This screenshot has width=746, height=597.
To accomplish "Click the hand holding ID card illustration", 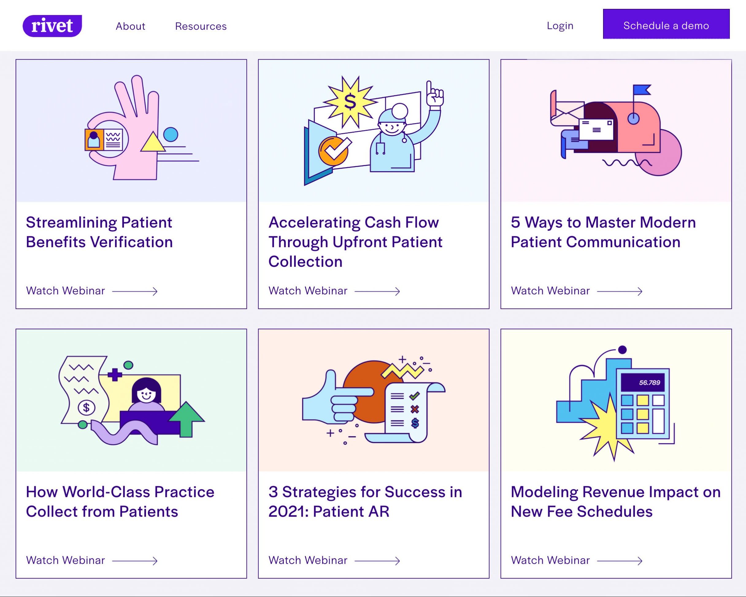I will (131, 130).
